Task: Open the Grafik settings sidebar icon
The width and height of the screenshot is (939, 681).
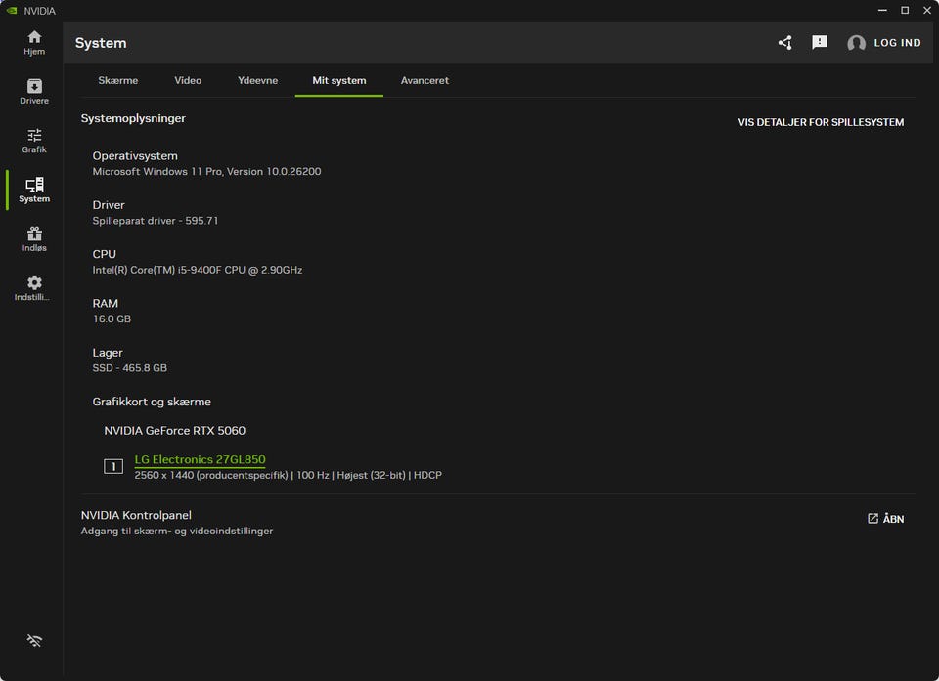Action: 34,141
